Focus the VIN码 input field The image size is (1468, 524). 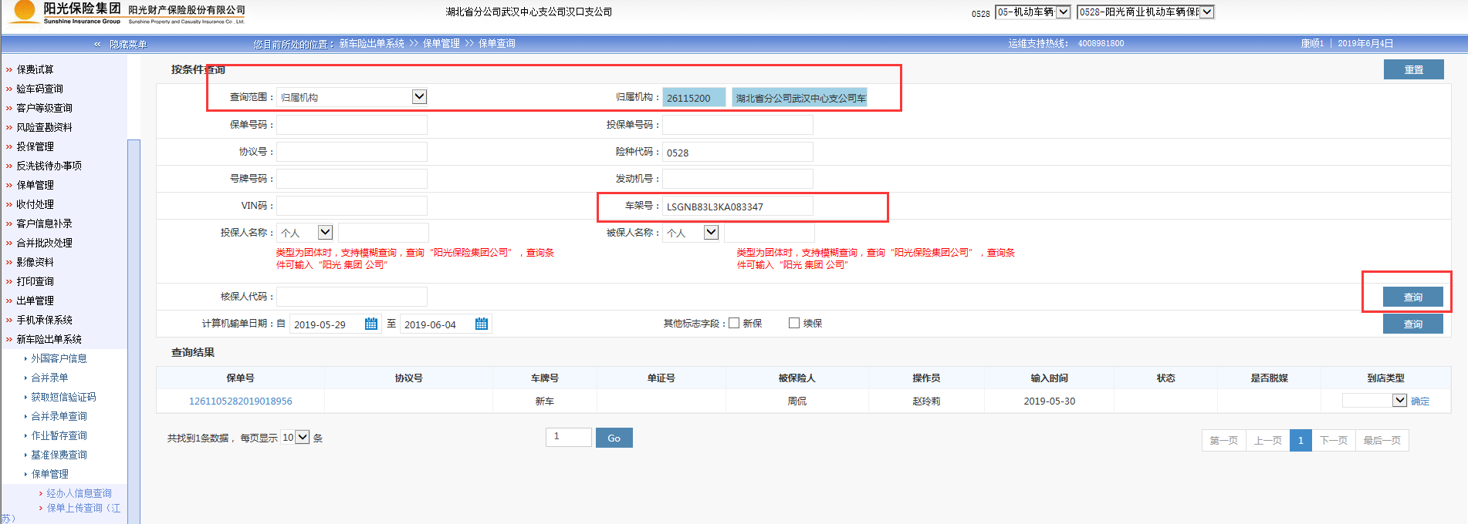click(x=352, y=206)
